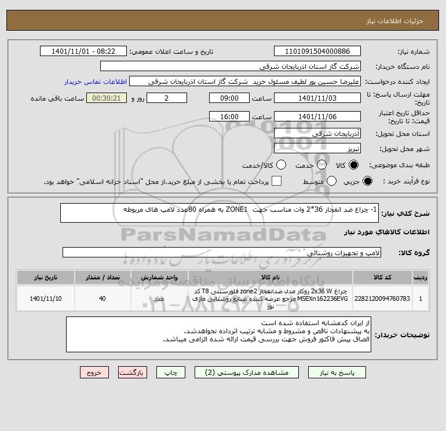446x431 pixels.
Task: Click the چاپ print button
Action: pyautogui.click(x=171, y=373)
